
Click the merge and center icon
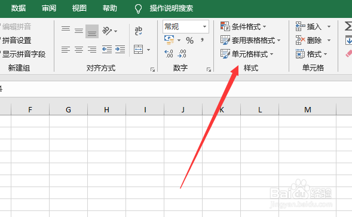tap(138, 50)
